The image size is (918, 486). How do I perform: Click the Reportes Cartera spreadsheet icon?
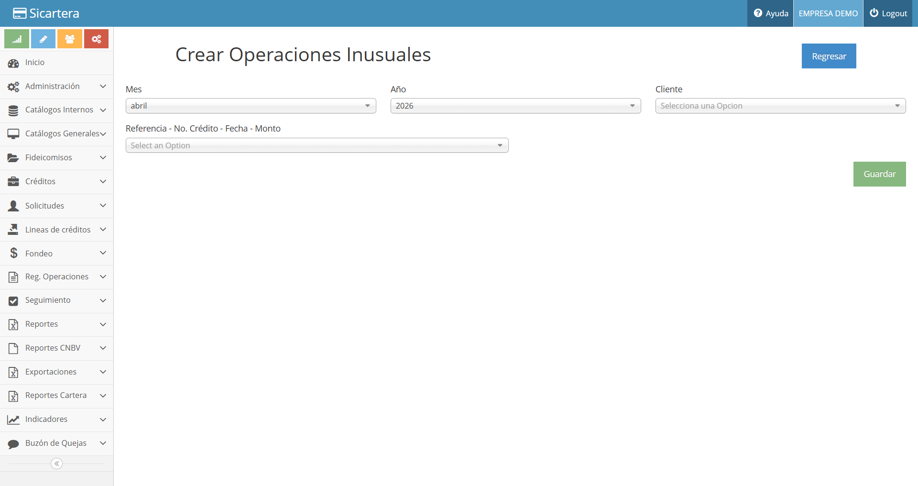click(x=13, y=396)
